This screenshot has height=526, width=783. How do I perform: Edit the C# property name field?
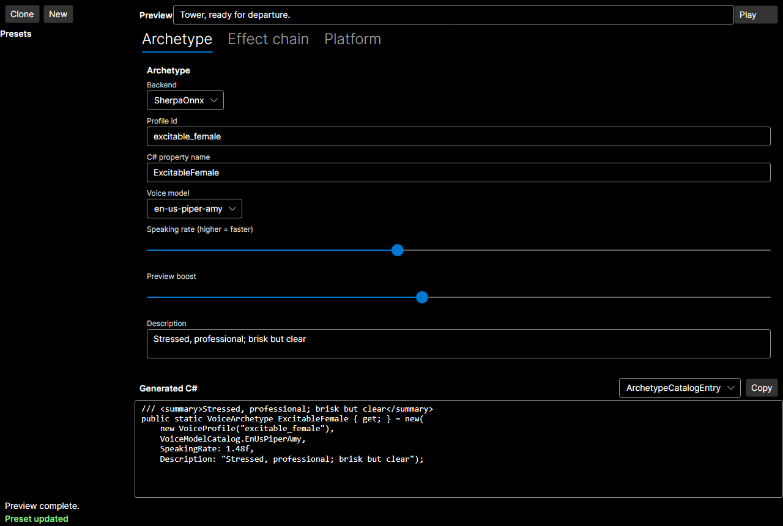(459, 172)
